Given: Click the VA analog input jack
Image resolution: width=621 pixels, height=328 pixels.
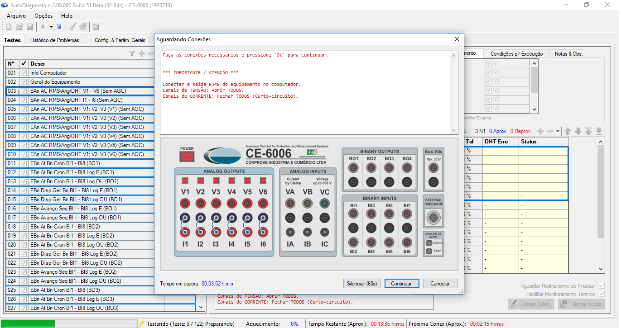Looking at the screenshot, I should 290,203.
